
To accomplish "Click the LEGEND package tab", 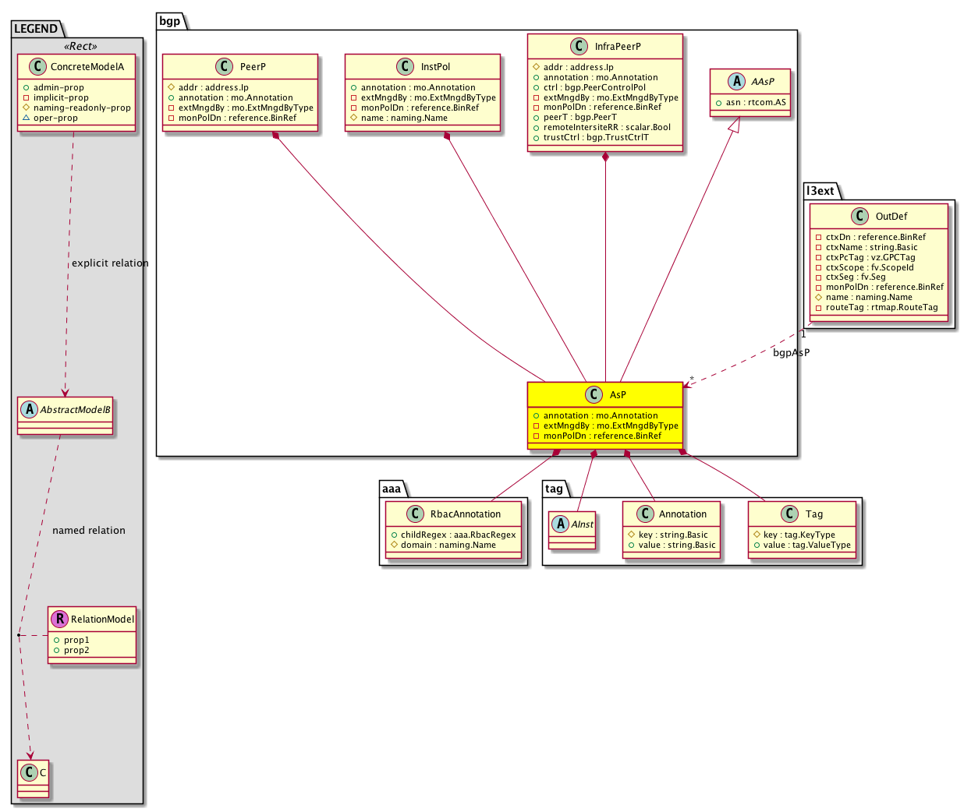I will point(36,29).
